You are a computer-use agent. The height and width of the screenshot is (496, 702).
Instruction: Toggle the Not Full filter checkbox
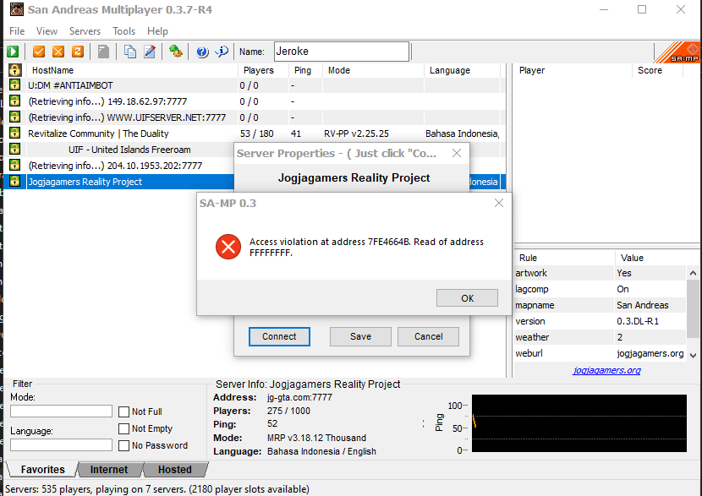coord(124,412)
